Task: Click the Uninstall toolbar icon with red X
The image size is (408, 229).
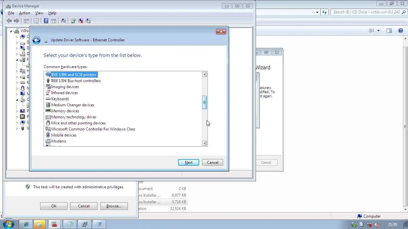Action: coord(81,21)
